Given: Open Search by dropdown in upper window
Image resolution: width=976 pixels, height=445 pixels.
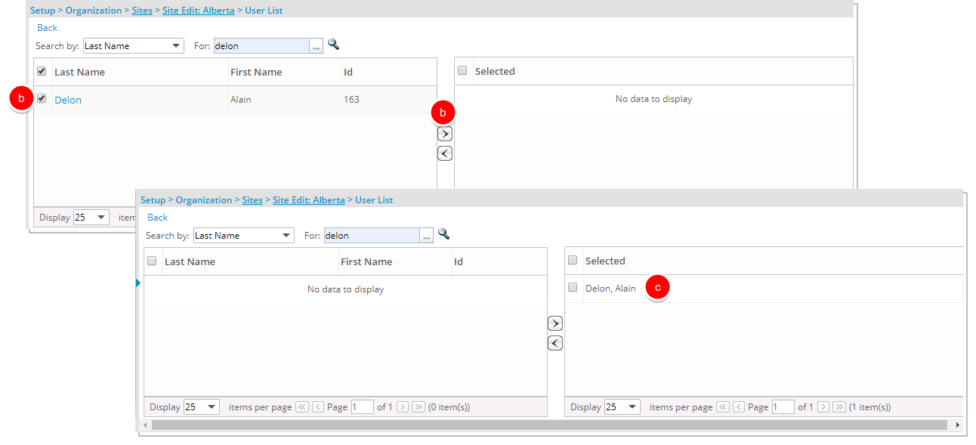Looking at the screenshot, I should click(133, 46).
